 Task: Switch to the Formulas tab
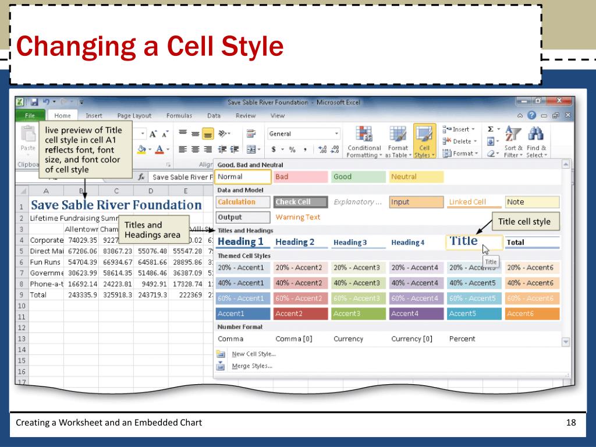click(x=179, y=116)
